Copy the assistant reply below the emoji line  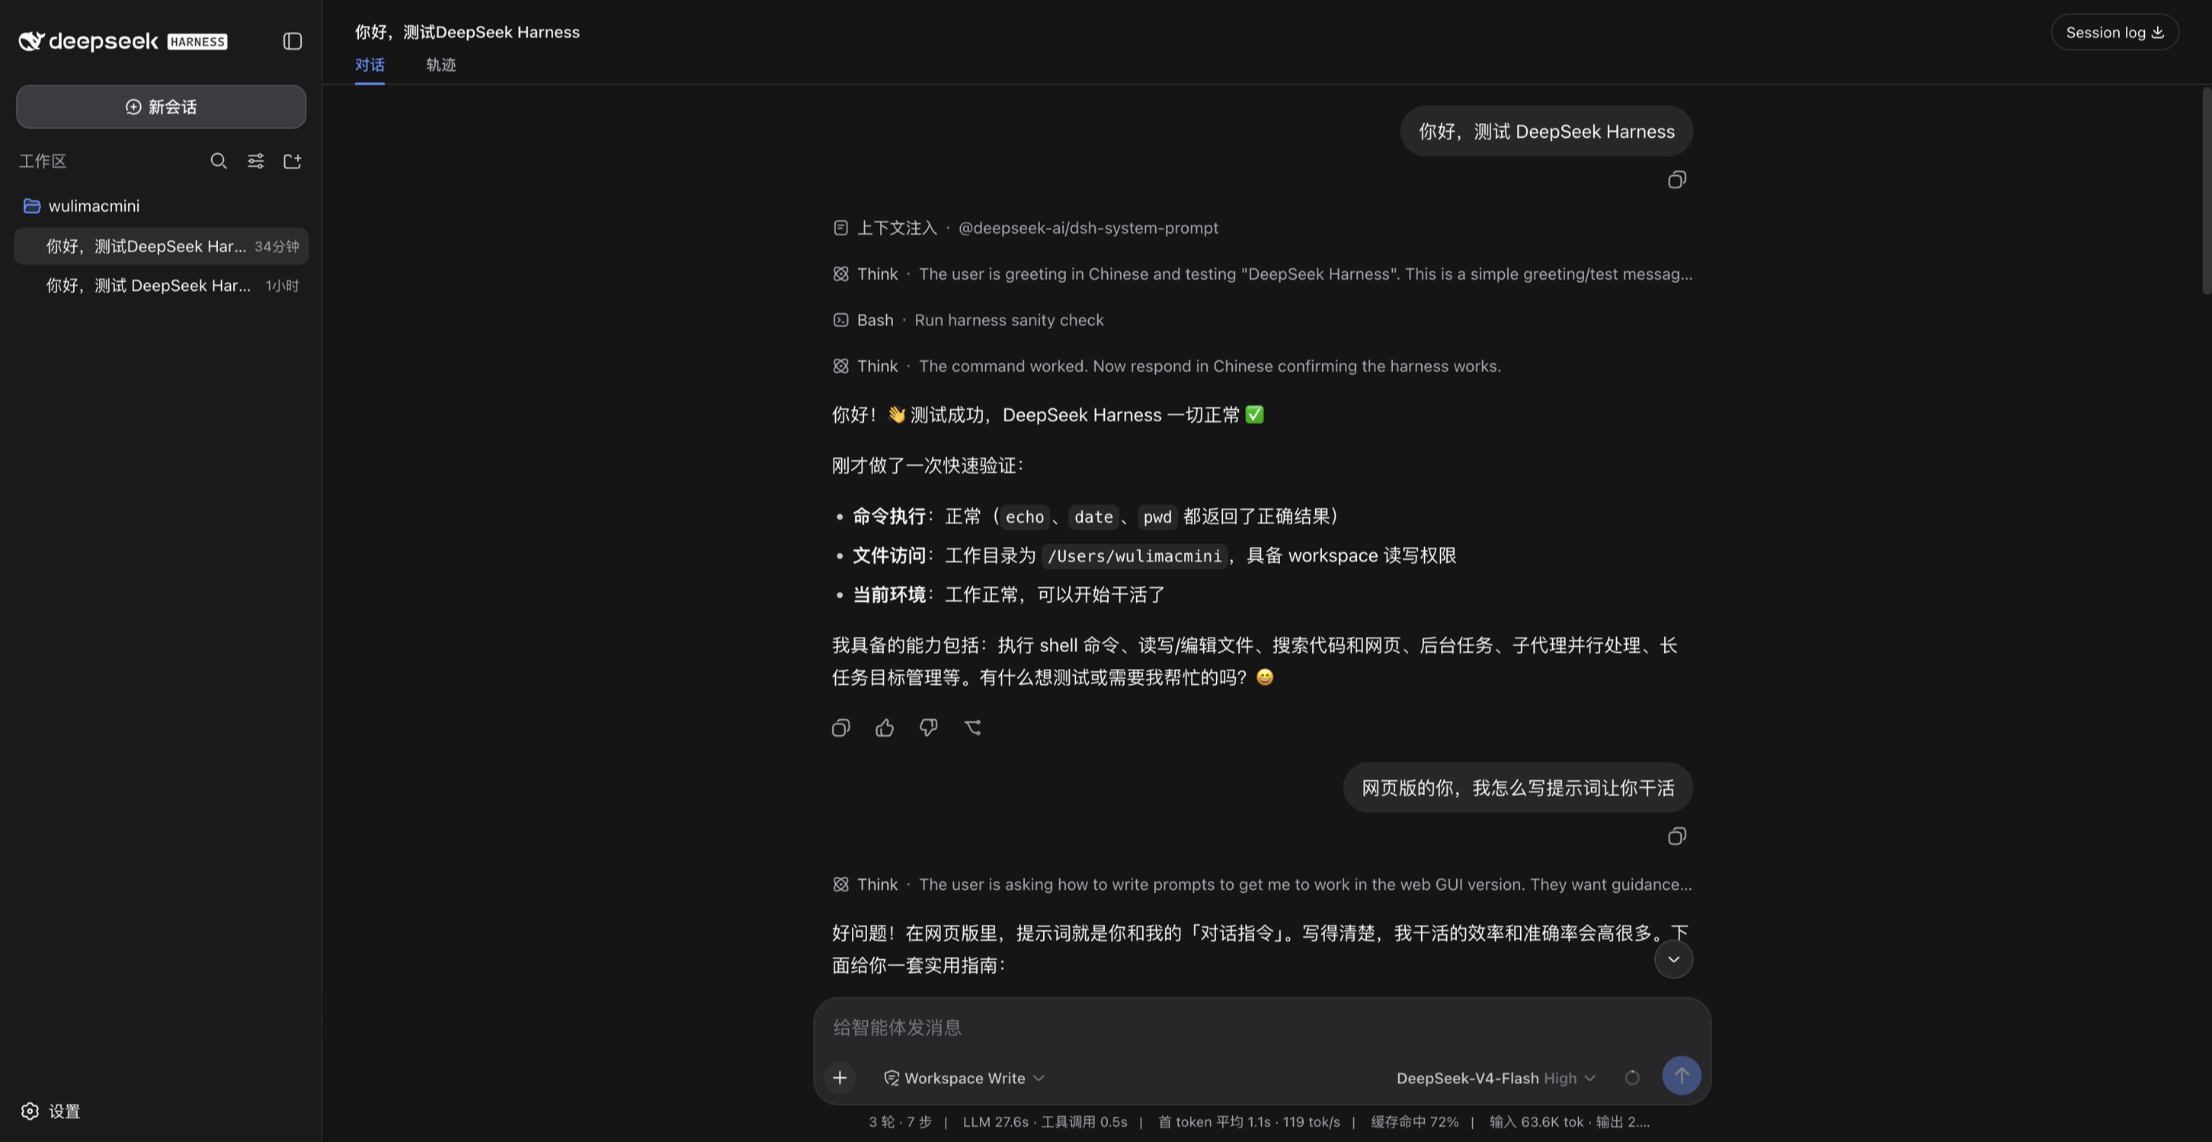point(840,728)
